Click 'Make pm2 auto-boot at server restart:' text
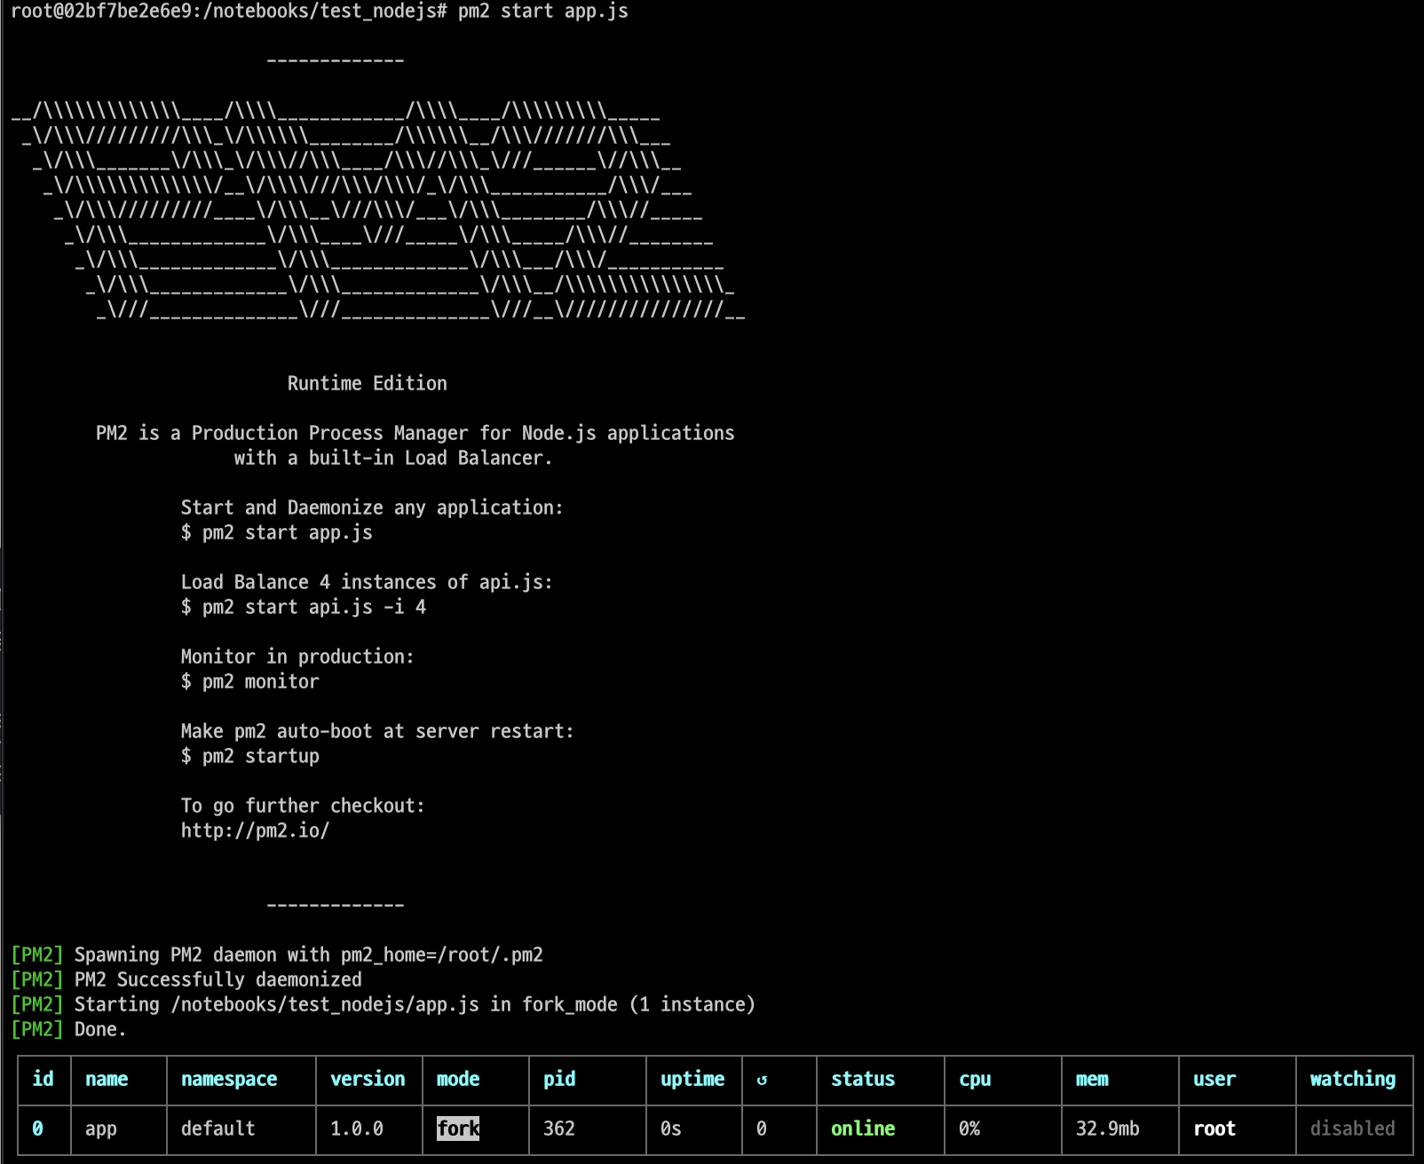 click(x=377, y=731)
